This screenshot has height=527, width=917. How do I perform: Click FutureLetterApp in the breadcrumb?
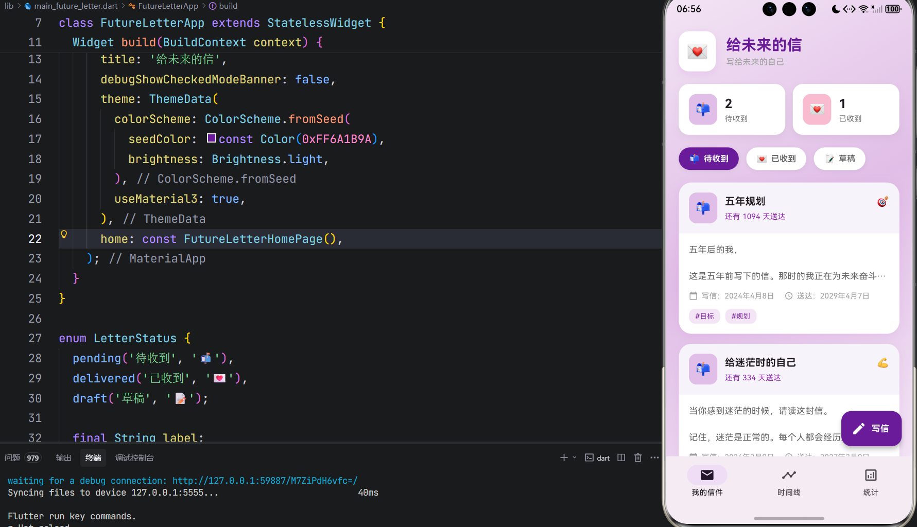pos(168,6)
